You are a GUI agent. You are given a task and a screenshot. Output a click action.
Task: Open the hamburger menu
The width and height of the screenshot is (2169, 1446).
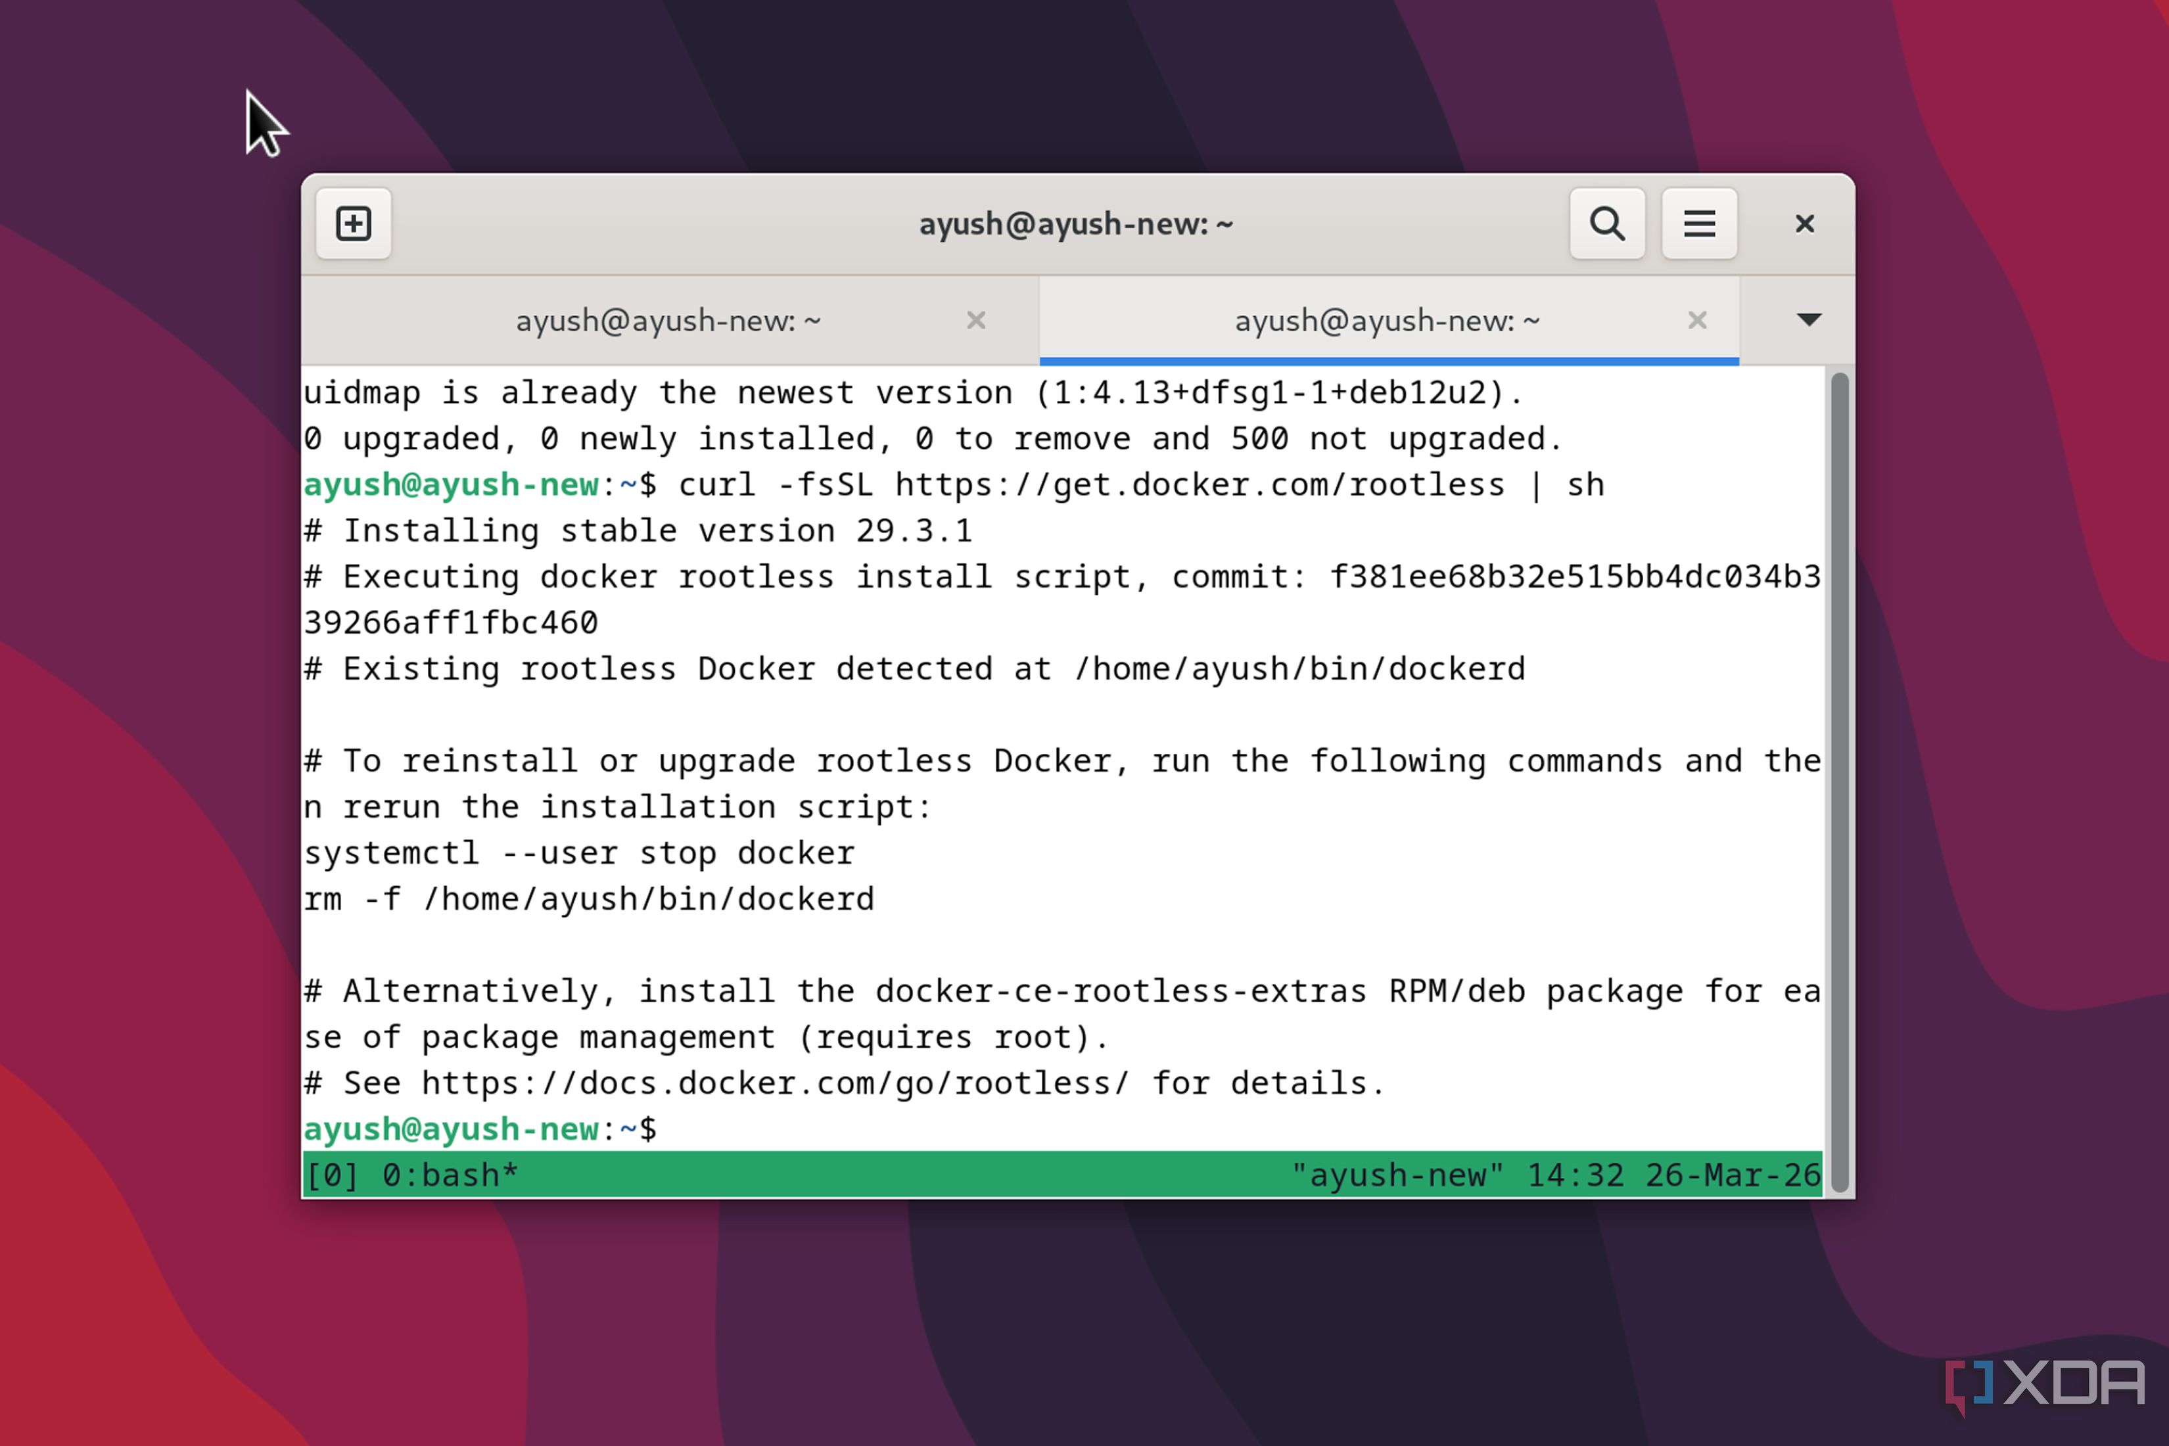click(x=1700, y=224)
